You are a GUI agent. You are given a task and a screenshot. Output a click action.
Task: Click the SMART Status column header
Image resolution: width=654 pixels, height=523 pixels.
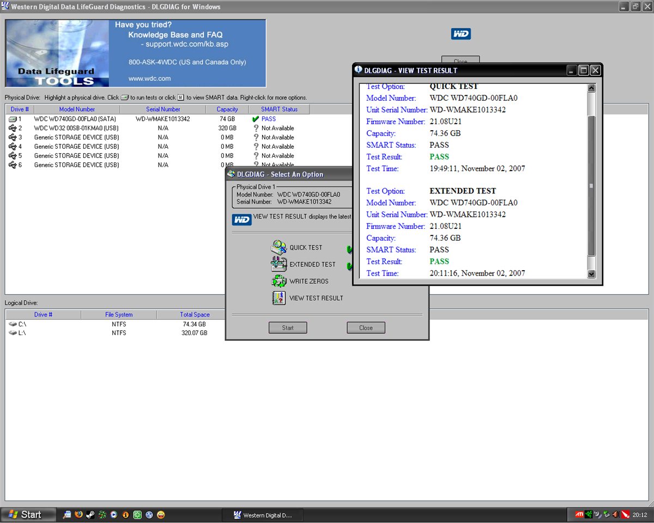[279, 110]
